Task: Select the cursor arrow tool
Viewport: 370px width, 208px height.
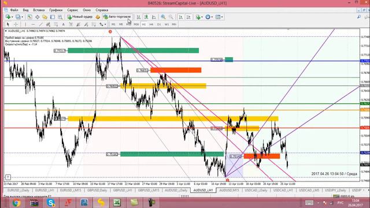Action: pyautogui.click(x=8, y=24)
